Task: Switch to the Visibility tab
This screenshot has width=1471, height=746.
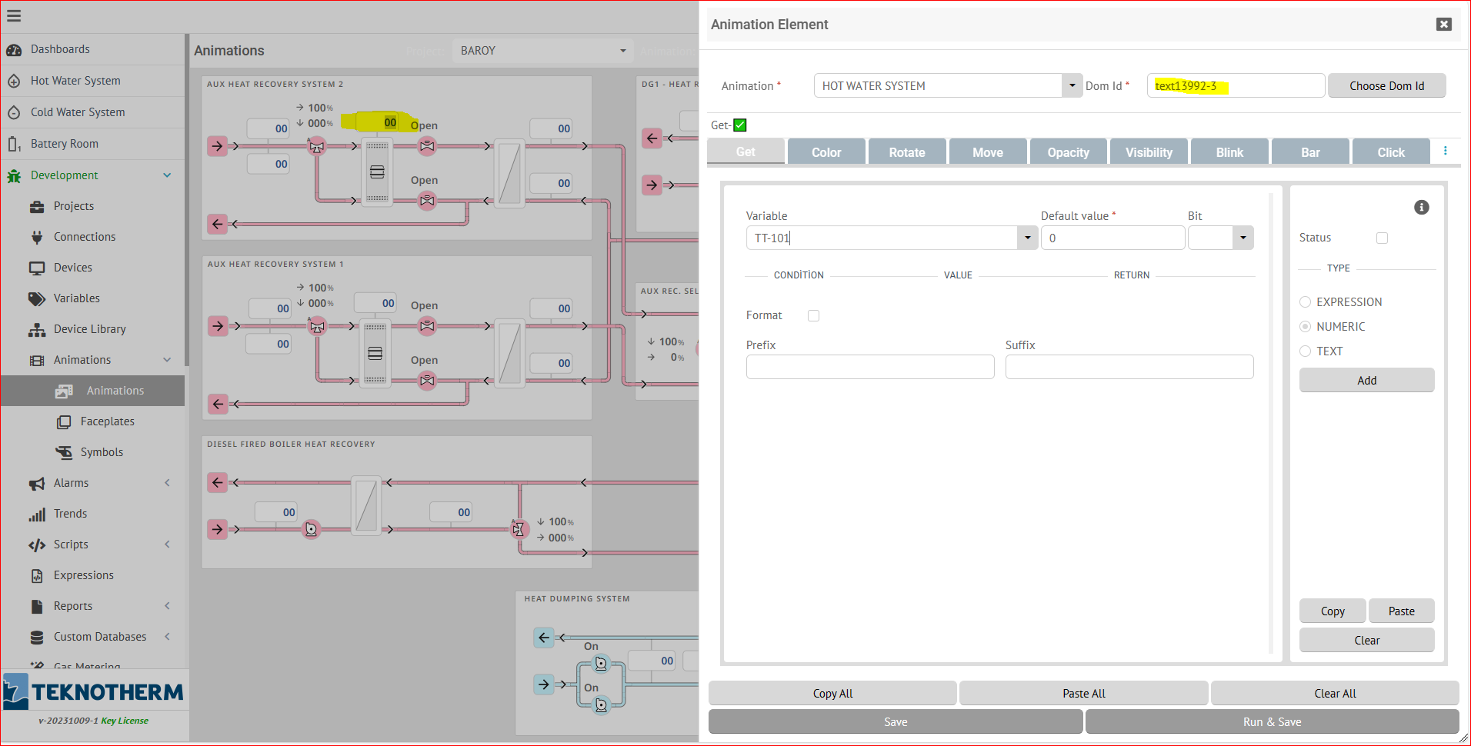Action: 1148,152
